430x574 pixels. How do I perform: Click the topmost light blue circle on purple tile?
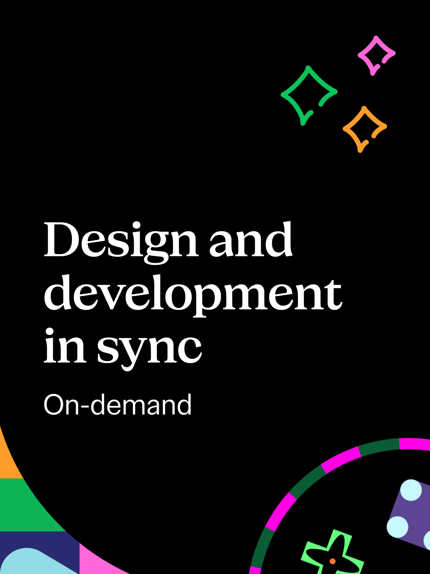411,490
